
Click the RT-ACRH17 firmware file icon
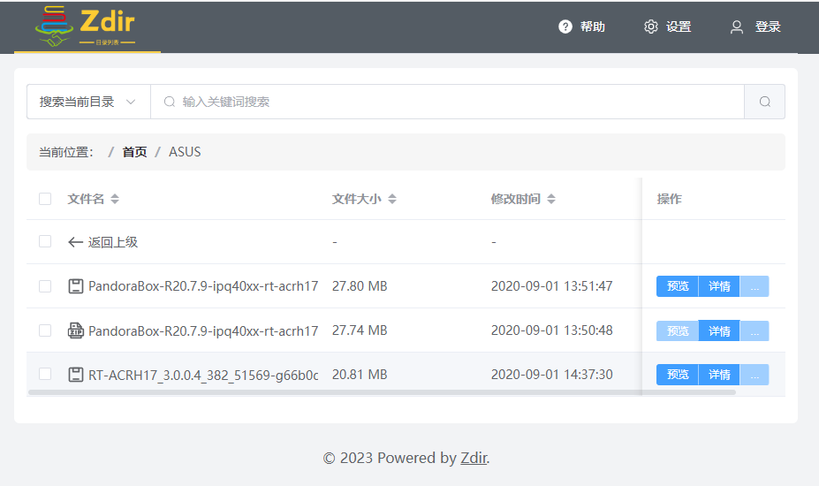click(x=76, y=375)
